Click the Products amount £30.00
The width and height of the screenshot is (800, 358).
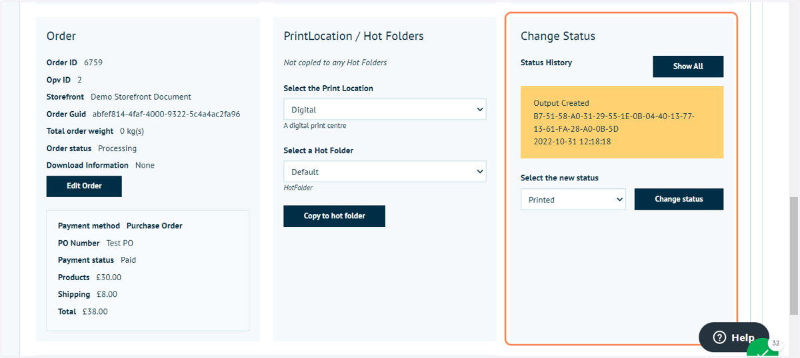[108, 277]
